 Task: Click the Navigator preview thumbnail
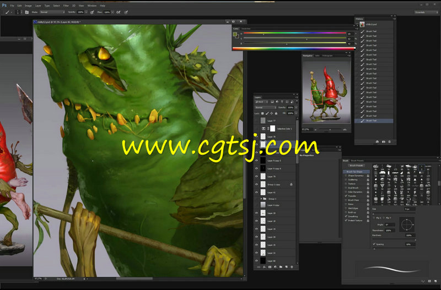326,92
